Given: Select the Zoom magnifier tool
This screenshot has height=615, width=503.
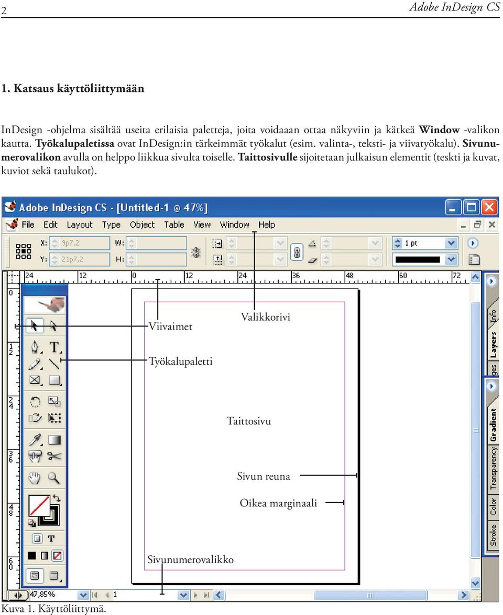Looking at the screenshot, I should click(53, 478).
